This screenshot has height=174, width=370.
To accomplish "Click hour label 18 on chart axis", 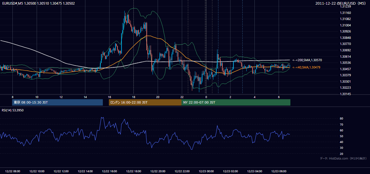I will coord(133,97).
